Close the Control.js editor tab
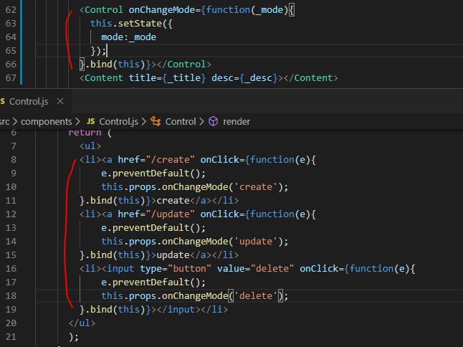The height and width of the screenshot is (347, 463). pyautogui.click(x=60, y=101)
